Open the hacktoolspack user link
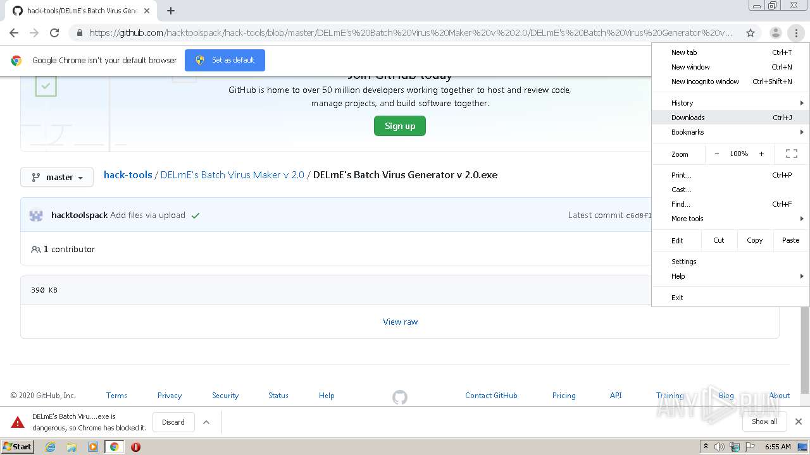 point(80,215)
